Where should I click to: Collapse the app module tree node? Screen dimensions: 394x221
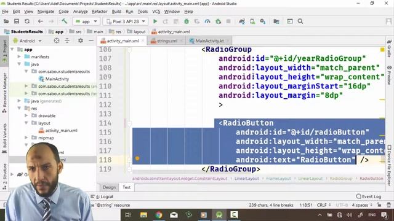[x=12, y=50]
